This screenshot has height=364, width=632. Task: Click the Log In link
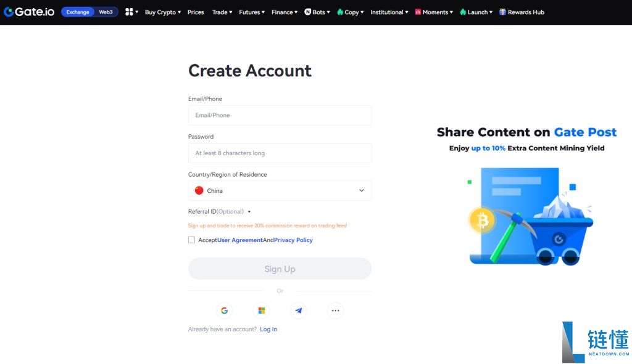point(268,329)
